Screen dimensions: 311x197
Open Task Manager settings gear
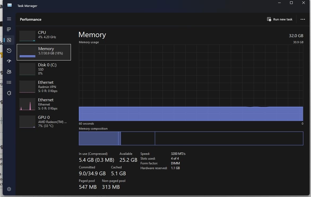[9, 189]
